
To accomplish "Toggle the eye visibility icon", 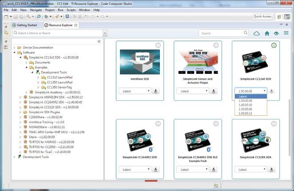I will coord(276,33).
